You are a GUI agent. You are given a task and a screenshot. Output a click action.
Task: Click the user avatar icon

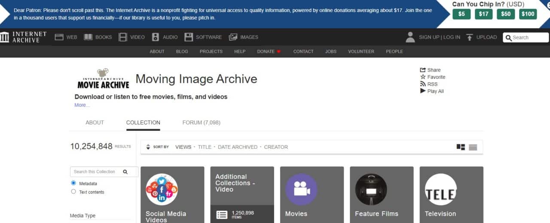tap(410, 37)
